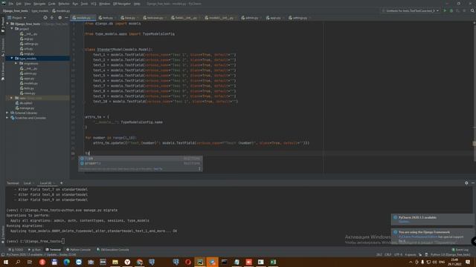Click the Windows Start button
This screenshot has height=267, width=476.
[x=6, y=262]
